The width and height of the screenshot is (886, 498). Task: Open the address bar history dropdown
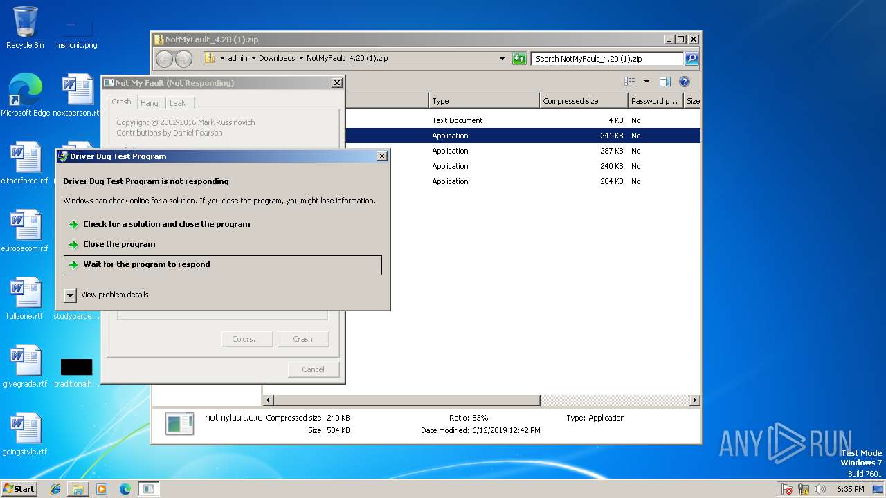tap(502, 59)
